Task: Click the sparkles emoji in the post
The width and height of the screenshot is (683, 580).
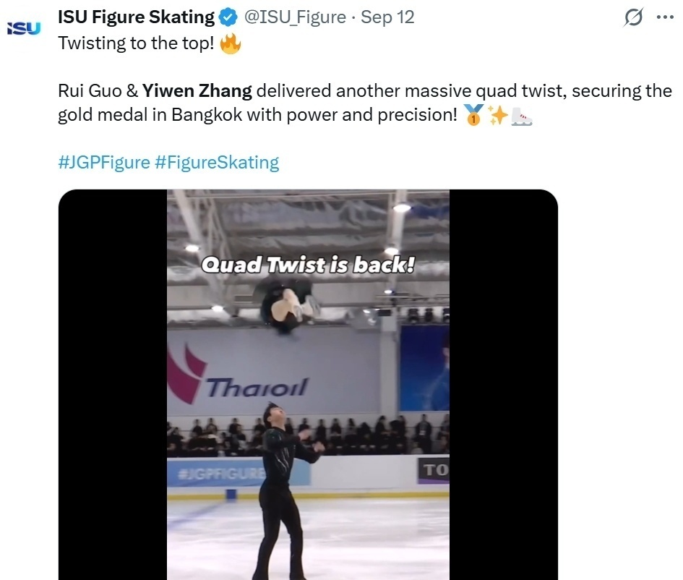Action: 497,115
